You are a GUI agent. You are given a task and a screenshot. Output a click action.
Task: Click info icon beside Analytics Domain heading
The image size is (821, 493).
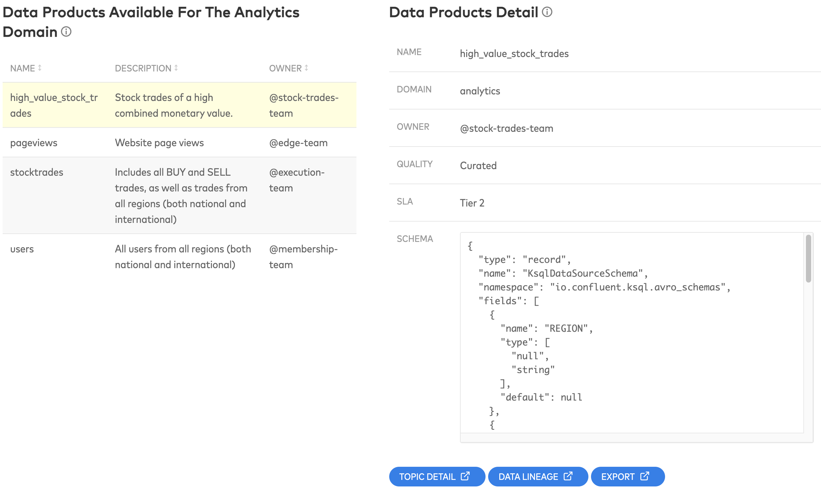tap(66, 32)
